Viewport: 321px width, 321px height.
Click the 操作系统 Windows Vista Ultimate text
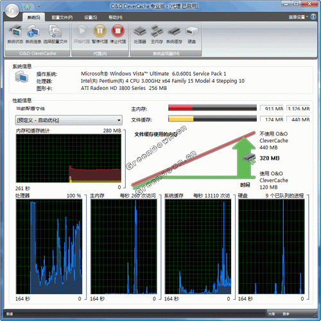tap(153, 74)
